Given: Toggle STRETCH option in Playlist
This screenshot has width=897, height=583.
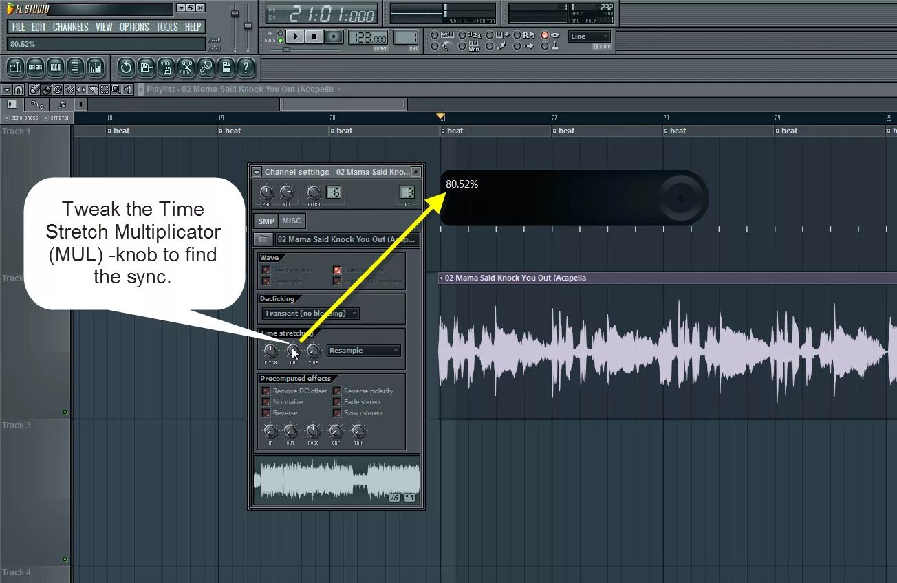Looking at the screenshot, I should pos(57,118).
